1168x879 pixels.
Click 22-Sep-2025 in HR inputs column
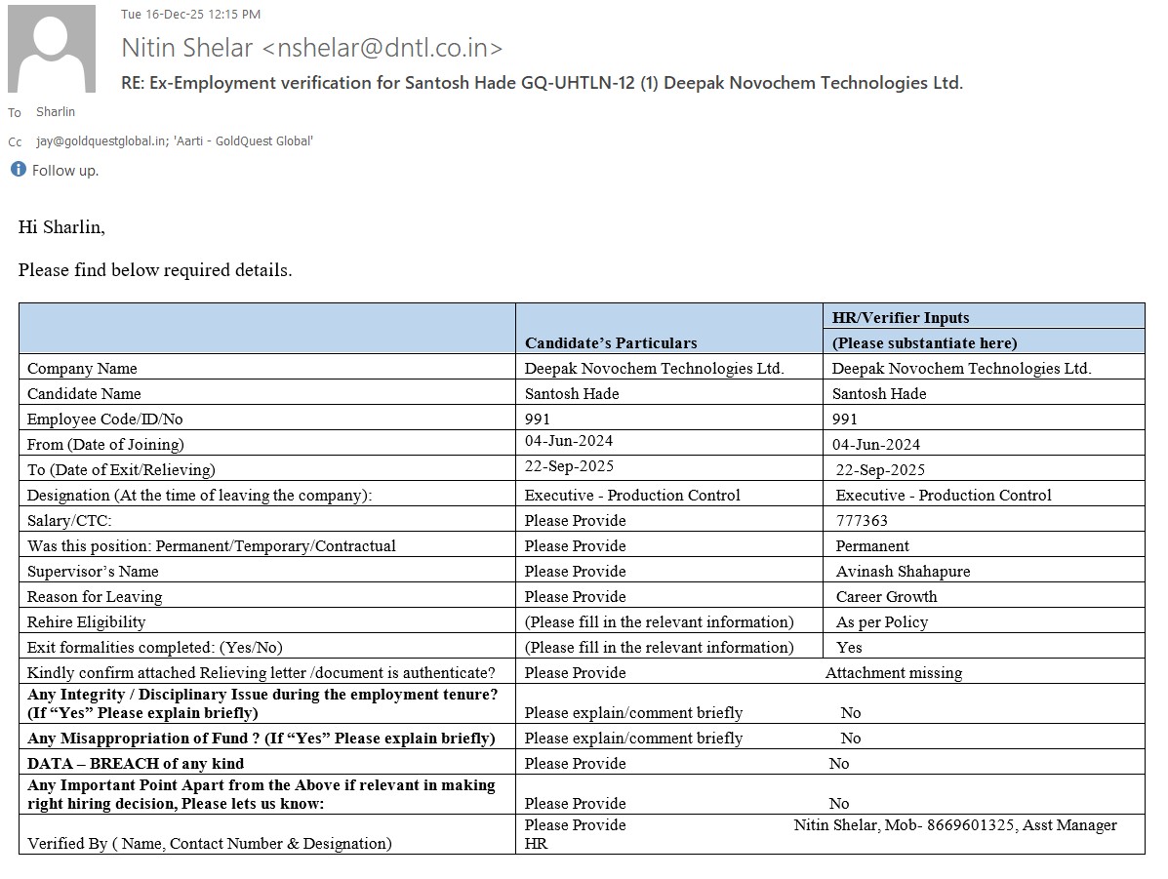(880, 470)
